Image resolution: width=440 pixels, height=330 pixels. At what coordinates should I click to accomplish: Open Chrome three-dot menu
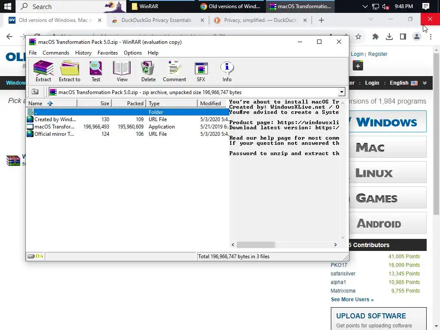tap(431, 37)
